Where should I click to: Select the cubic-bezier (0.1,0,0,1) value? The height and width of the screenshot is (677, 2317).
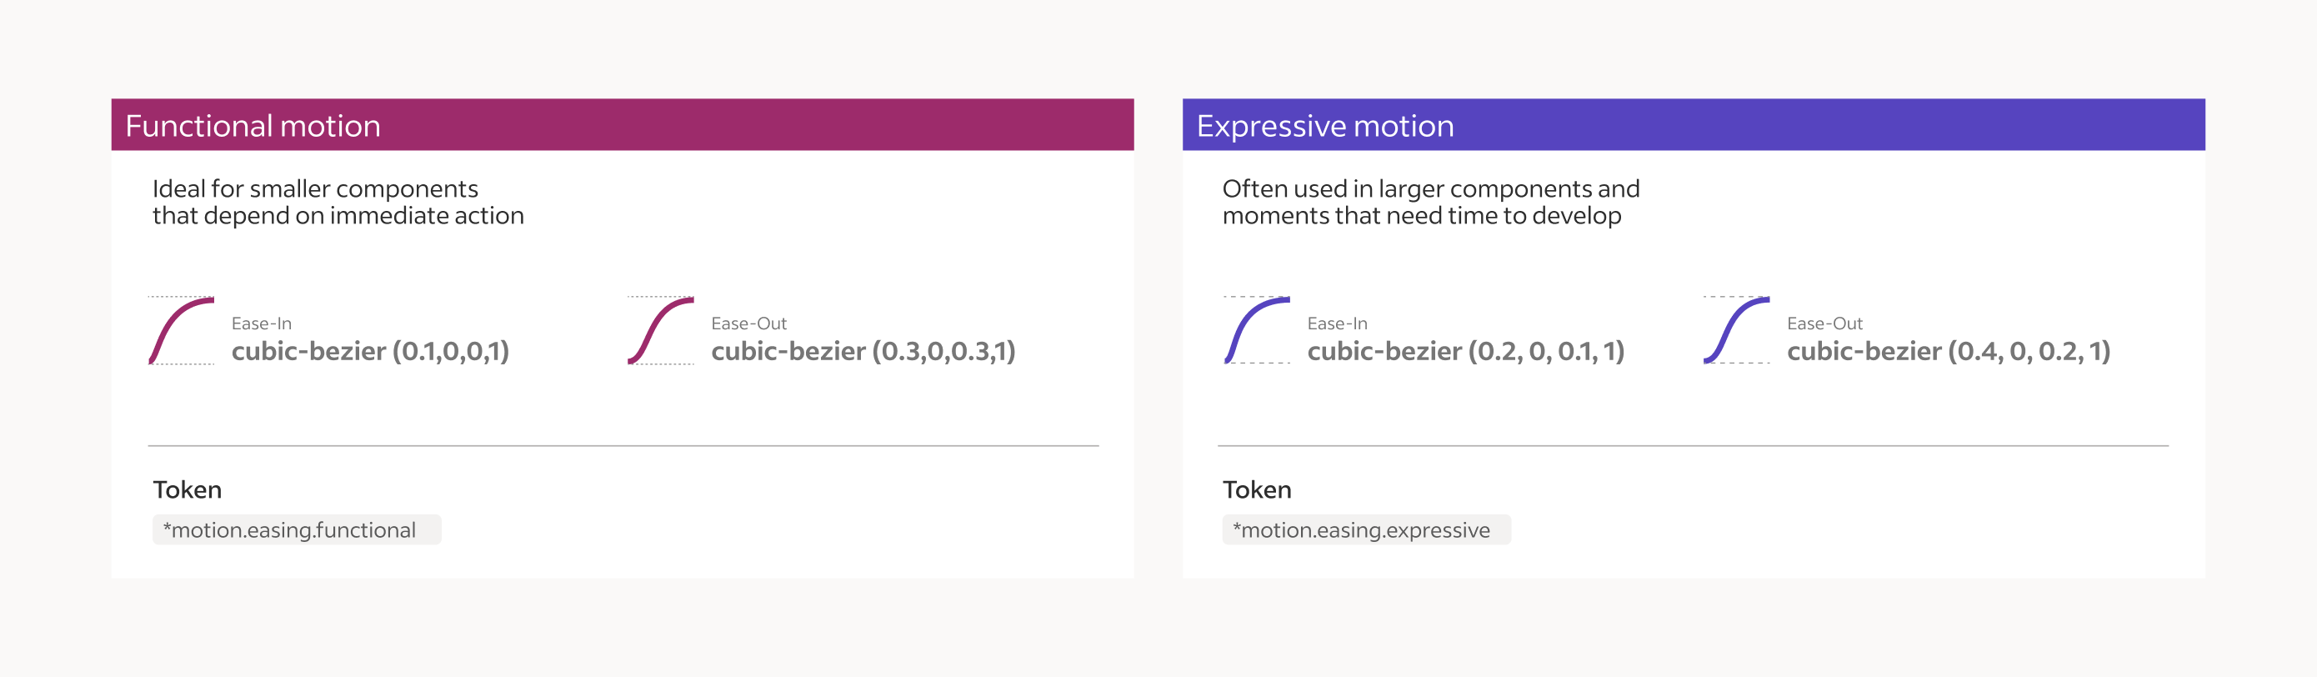370,351
